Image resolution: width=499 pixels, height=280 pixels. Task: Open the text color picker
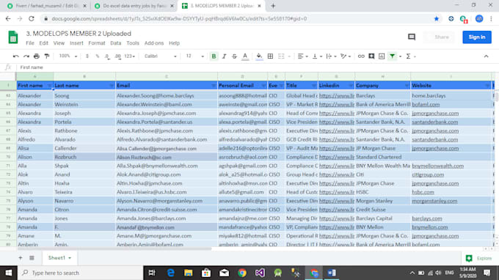(244, 56)
